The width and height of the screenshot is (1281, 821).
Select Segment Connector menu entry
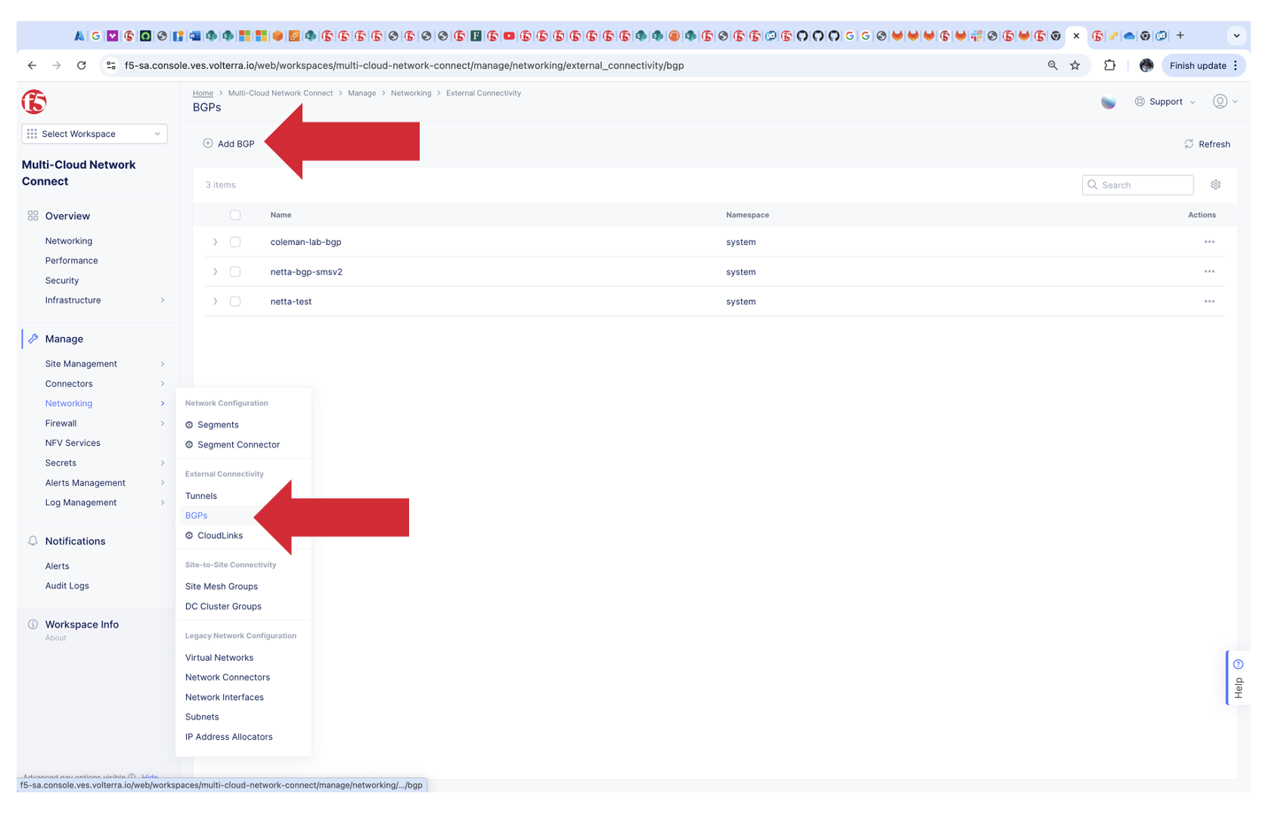point(238,445)
